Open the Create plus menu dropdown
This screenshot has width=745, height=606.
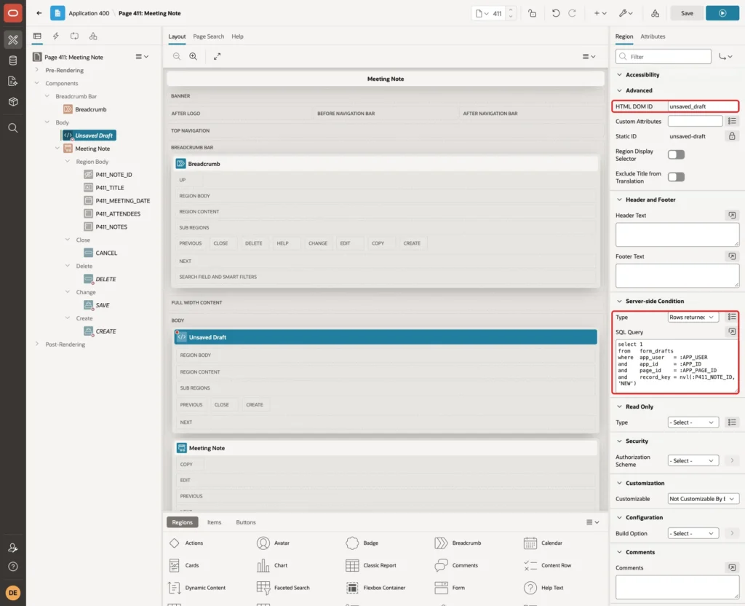[x=600, y=13]
